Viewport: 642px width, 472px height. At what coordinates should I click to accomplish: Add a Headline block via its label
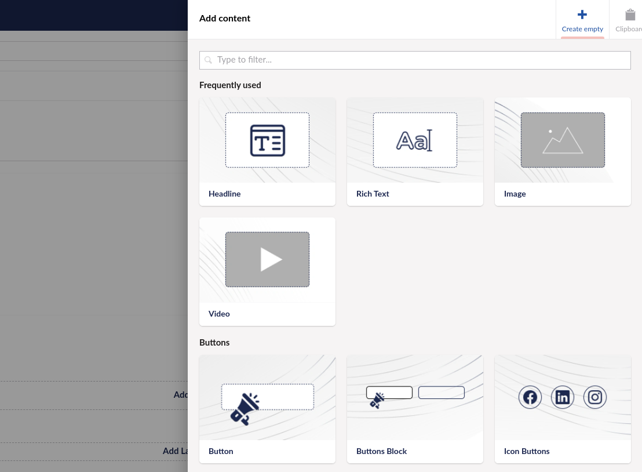click(x=224, y=194)
